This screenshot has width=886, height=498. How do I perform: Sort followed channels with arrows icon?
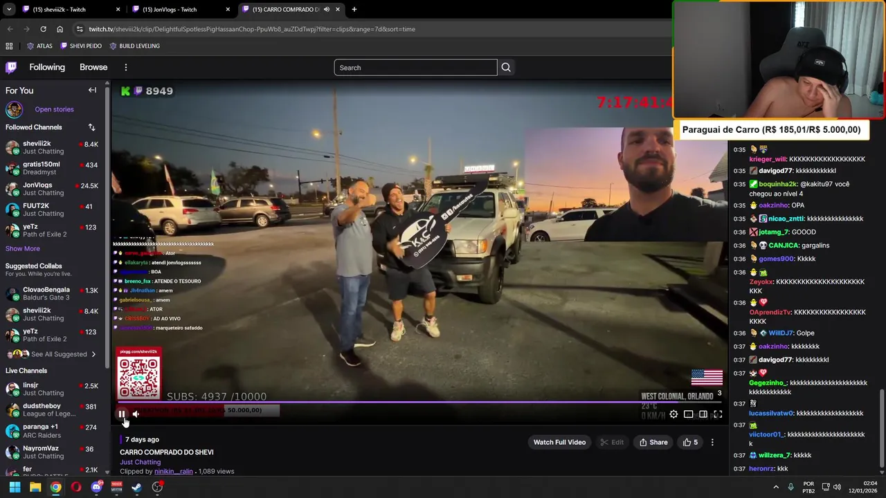[91, 127]
